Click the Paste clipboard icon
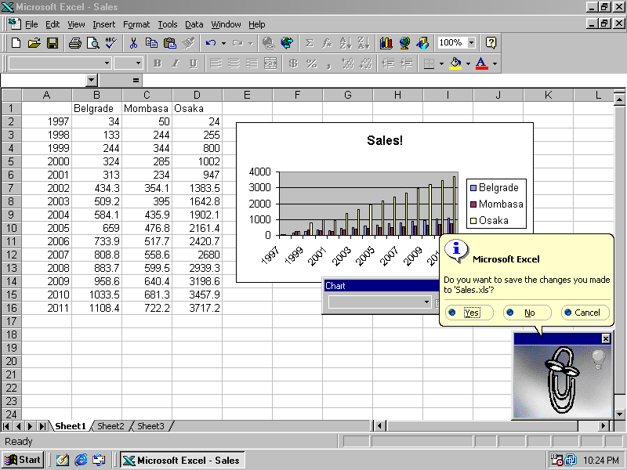Viewport: 627px width, 470px height. (x=170, y=43)
